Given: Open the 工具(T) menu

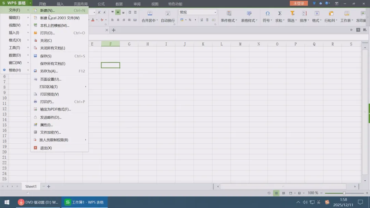Looking at the screenshot, I should point(15,48).
